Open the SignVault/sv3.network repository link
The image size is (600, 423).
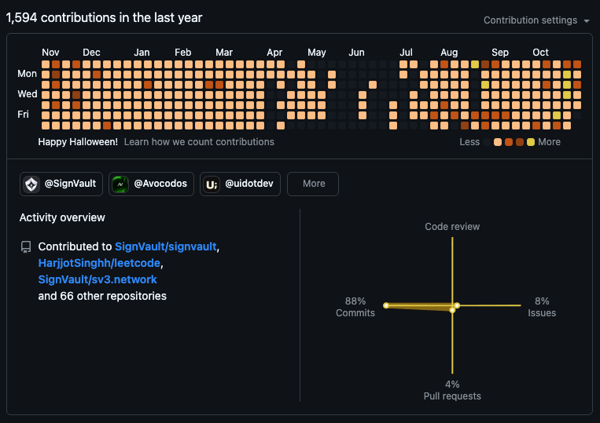click(x=98, y=279)
